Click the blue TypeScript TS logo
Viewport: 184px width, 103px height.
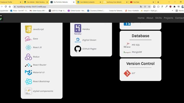click(x=127, y=24)
